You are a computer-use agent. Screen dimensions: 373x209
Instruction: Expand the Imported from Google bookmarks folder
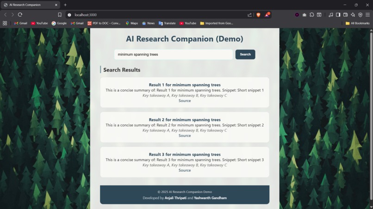click(217, 23)
